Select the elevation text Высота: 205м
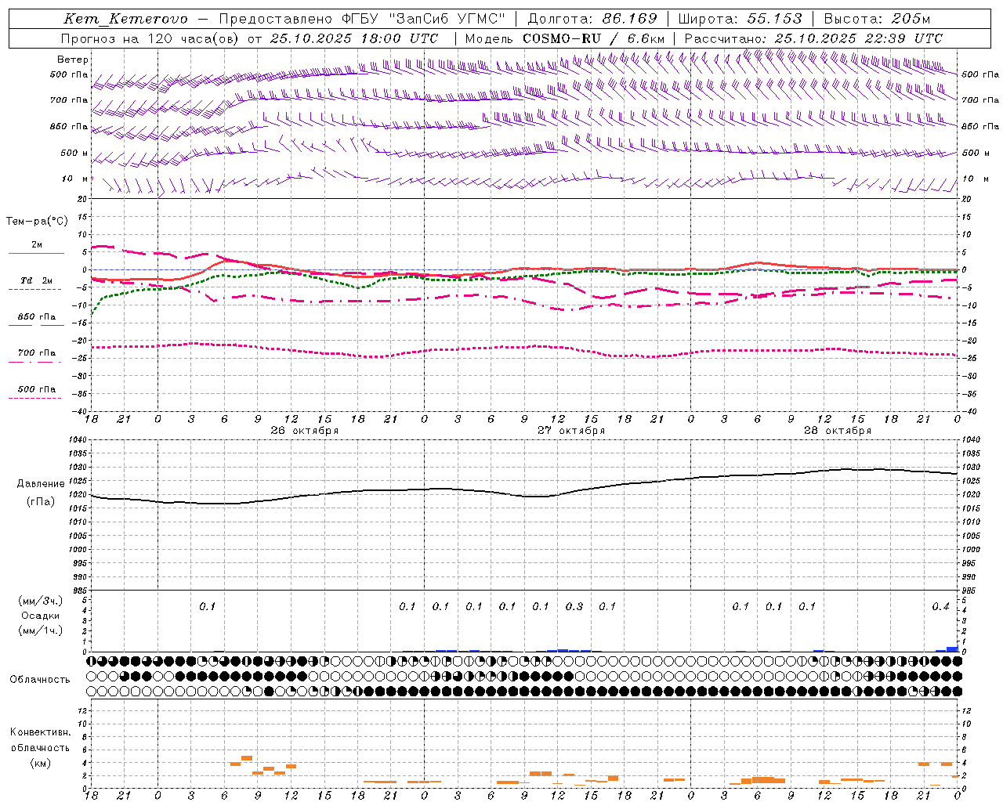 click(x=877, y=19)
